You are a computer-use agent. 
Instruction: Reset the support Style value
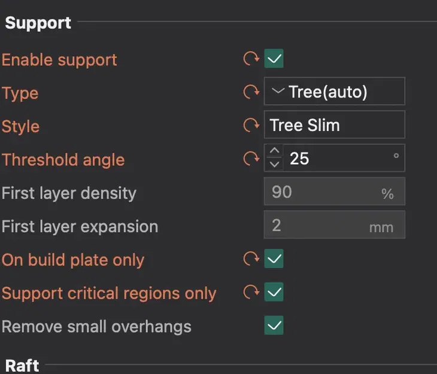[x=250, y=126]
